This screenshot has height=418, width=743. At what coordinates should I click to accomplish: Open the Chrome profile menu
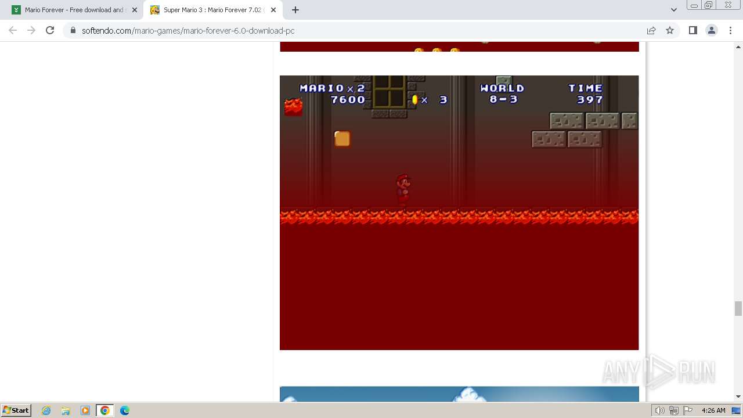(712, 31)
